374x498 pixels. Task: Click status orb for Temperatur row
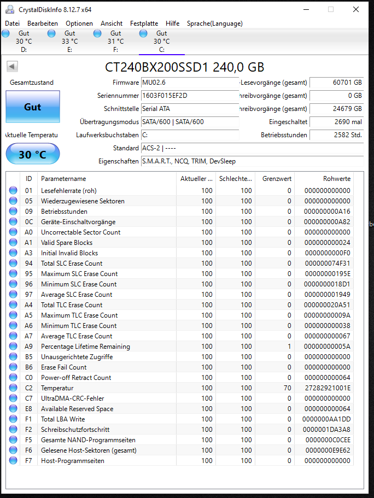pos(13,388)
